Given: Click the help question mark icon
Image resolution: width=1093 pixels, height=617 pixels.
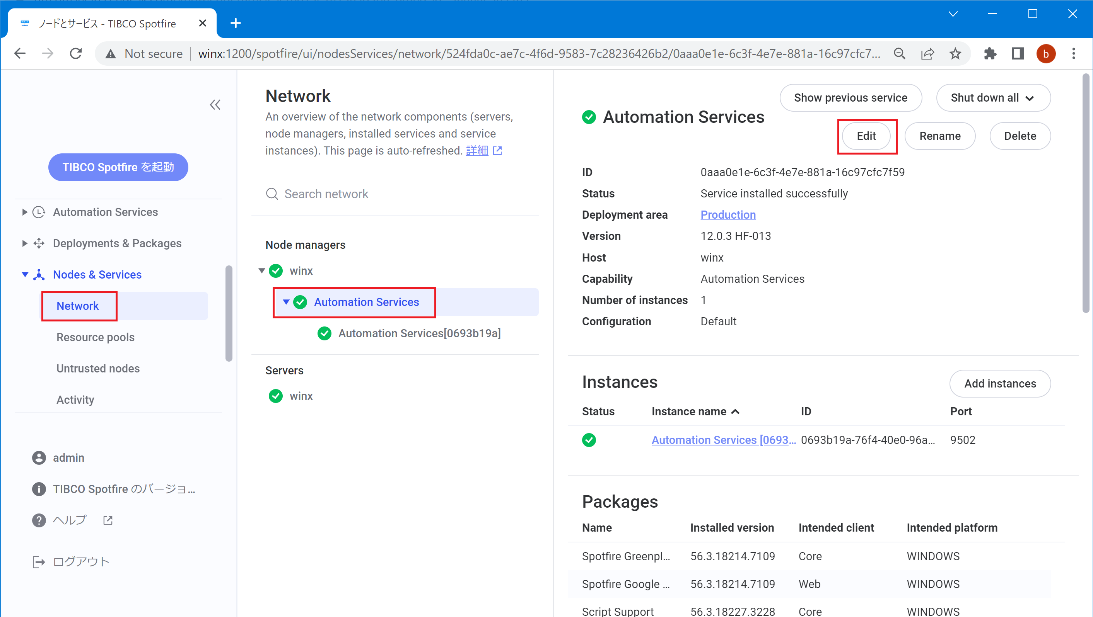Looking at the screenshot, I should (x=39, y=520).
